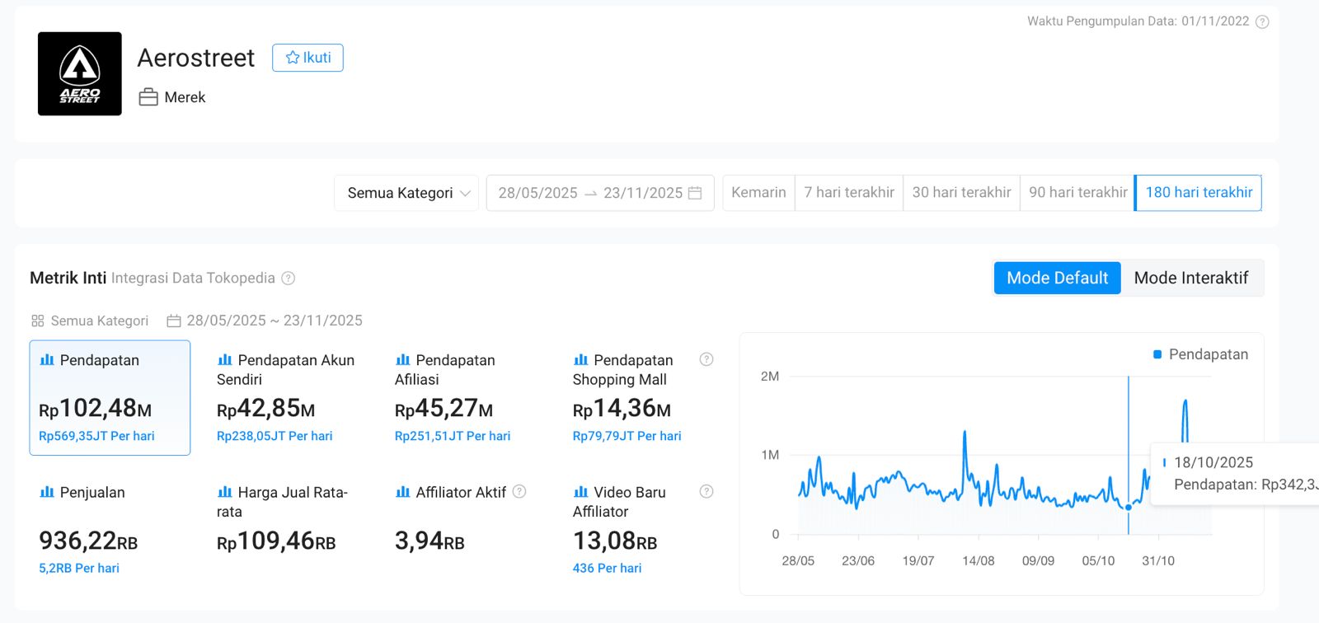Click help icon beside Pendapatan Shopping Mall
Image resolution: width=1319 pixels, height=623 pixels.
click(x=706, y=359)
